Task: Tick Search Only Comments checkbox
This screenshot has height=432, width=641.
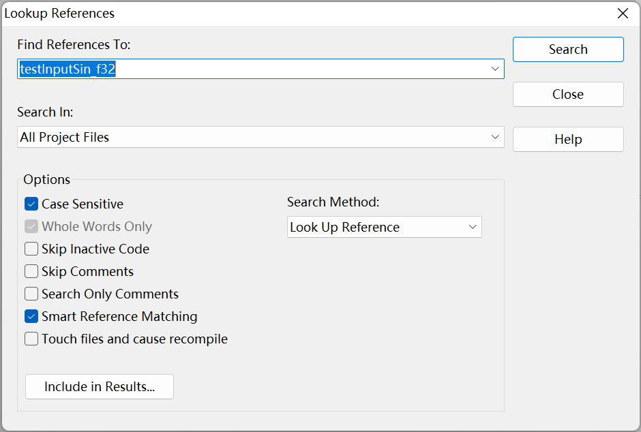Action: point(31,294)
